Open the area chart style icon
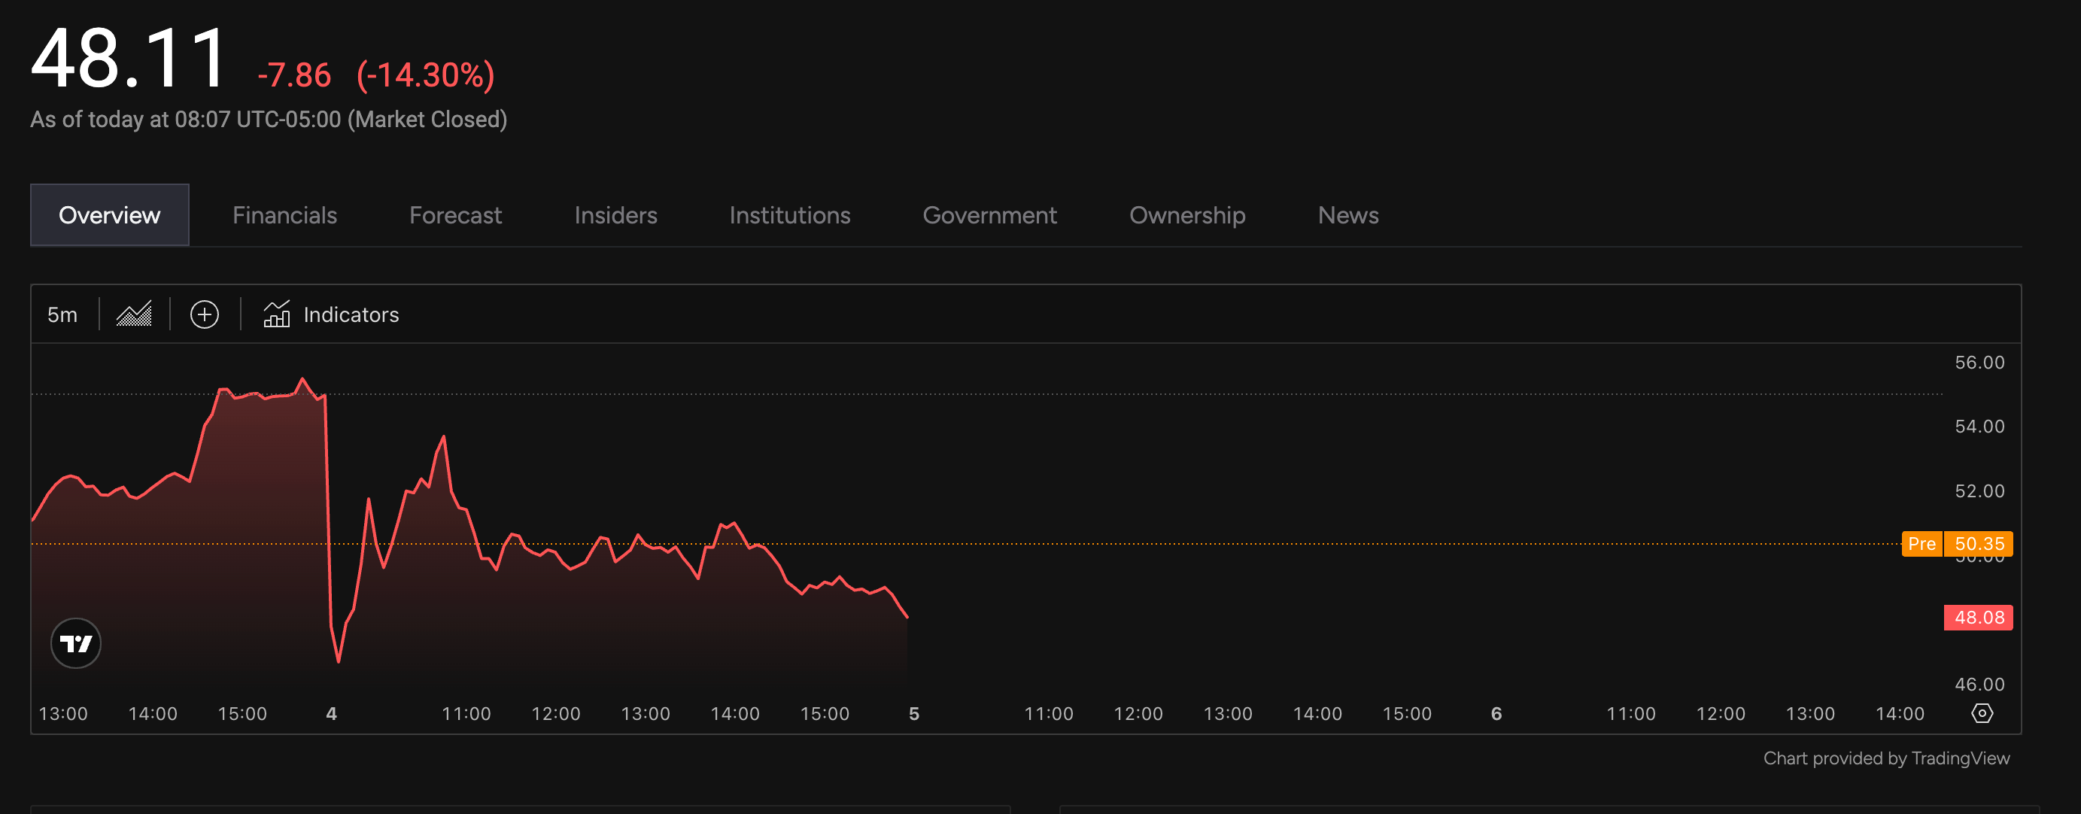The image size is (2081, 814). pyautogui.click(x=134, y=314)
